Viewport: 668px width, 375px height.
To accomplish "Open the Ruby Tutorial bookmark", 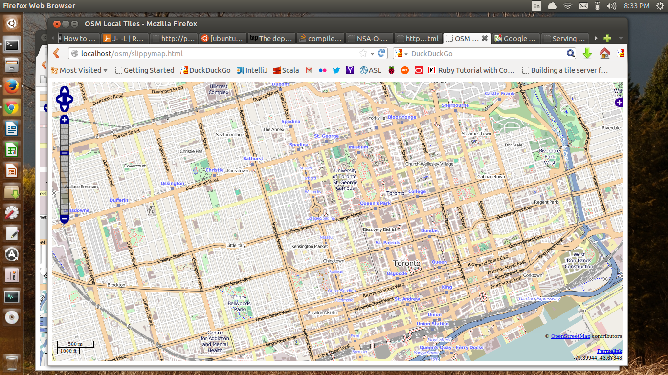I will (471, 70).
